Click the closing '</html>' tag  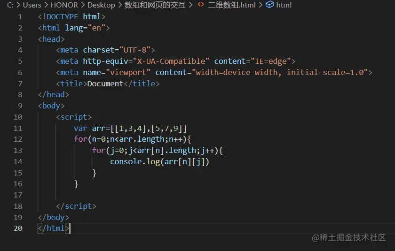tap(54, 228)
